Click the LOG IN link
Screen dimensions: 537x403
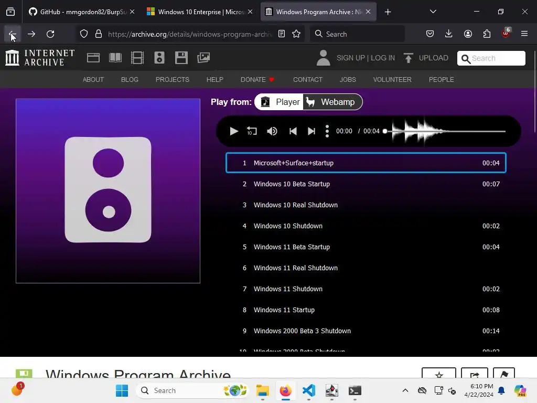click(x=383, y=58)
